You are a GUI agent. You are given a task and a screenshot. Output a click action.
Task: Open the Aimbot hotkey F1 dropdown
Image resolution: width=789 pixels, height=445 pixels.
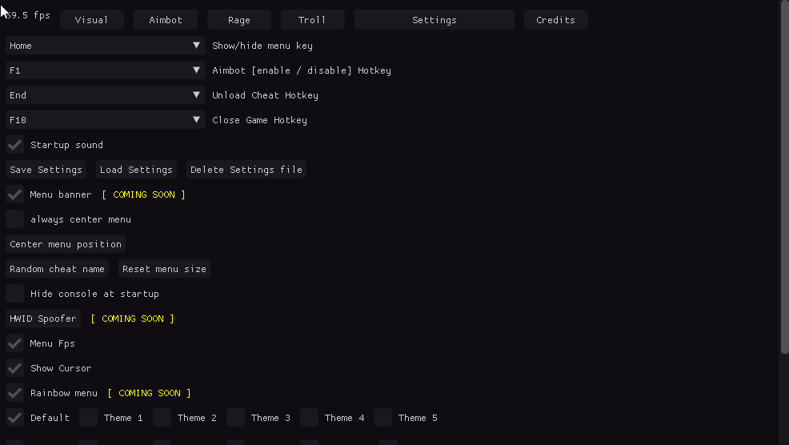tap(105, 70)
